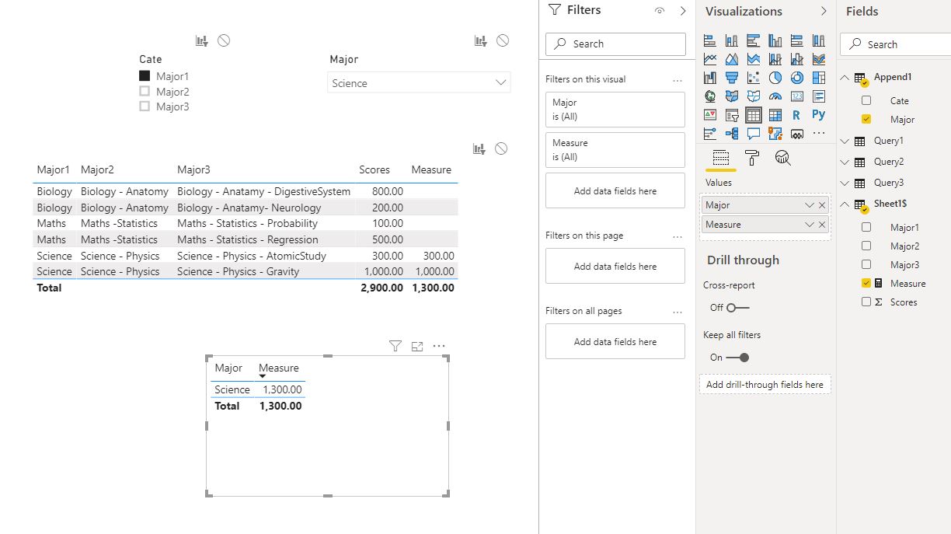Select the Table visual

753,115
